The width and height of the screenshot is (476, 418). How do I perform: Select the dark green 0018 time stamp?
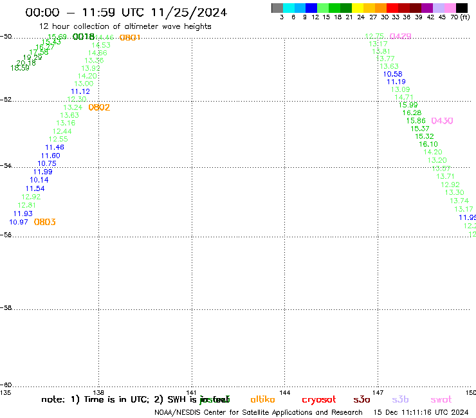(84, 37)
